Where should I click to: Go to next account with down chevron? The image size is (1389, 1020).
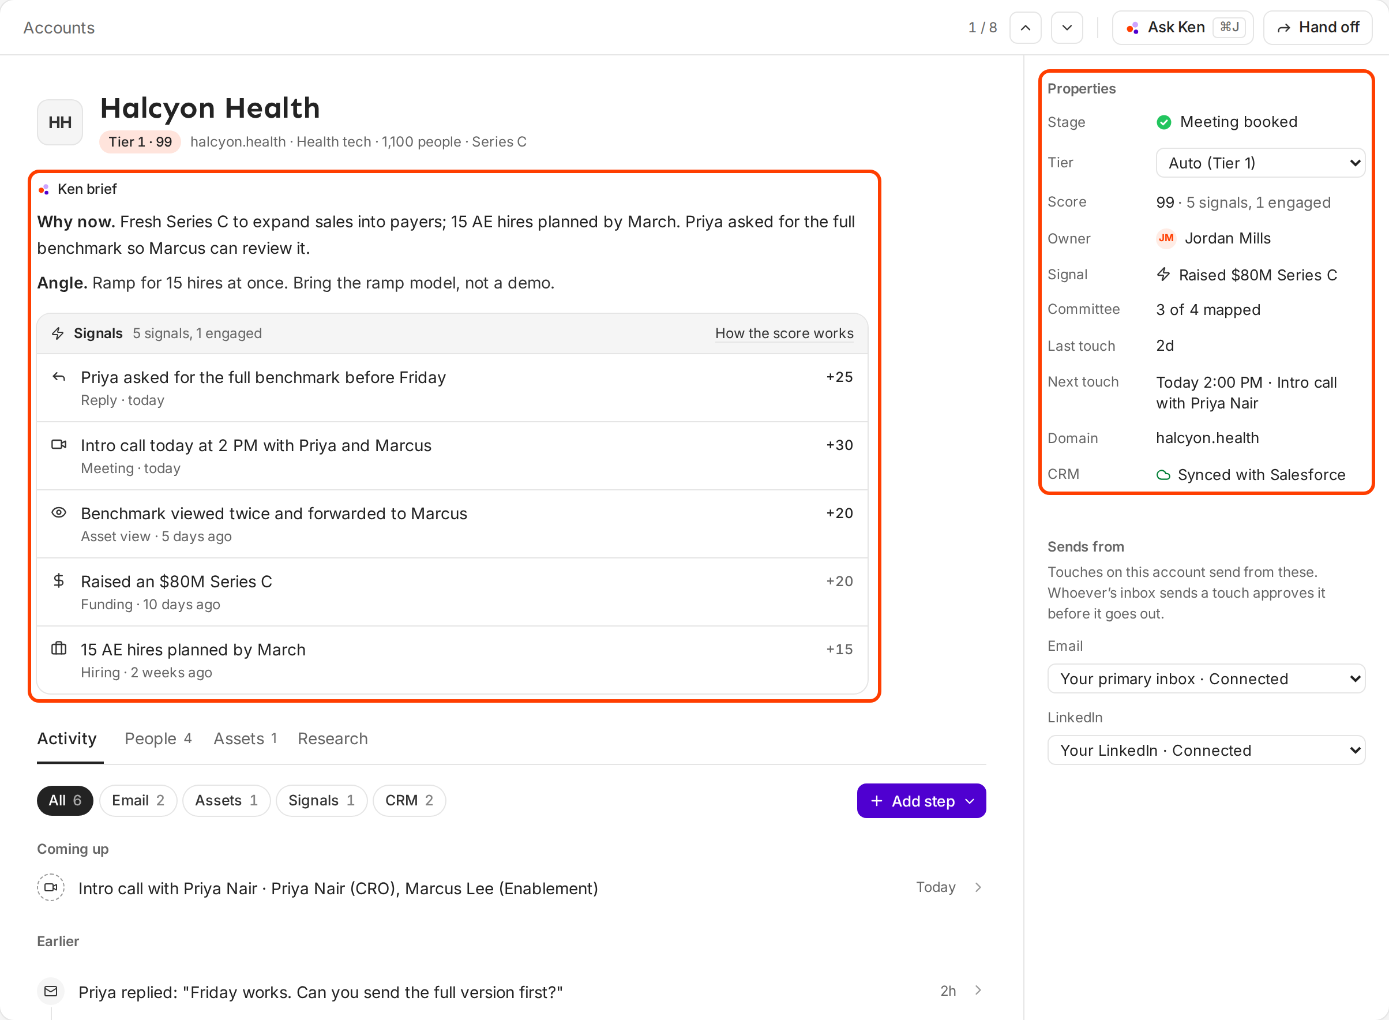point(1067,28)
